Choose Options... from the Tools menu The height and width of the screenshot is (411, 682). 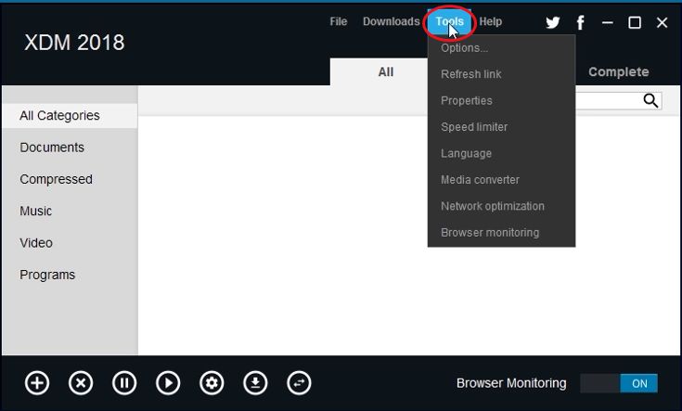click(x=501, y=48)
